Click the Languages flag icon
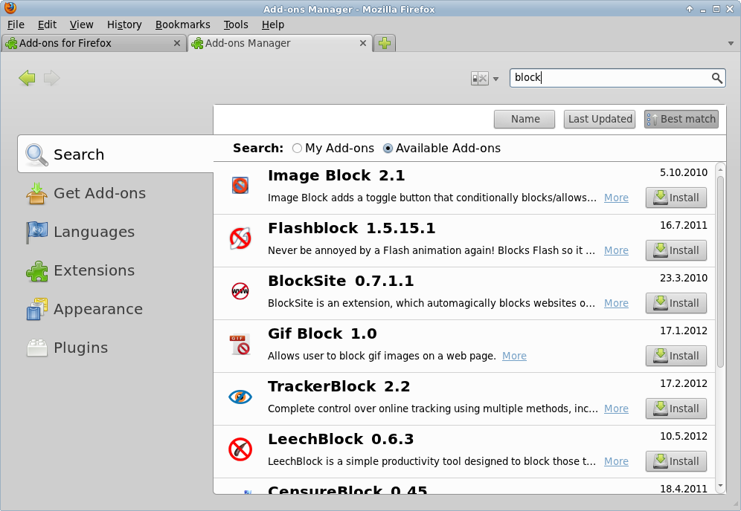 point(37,232)
